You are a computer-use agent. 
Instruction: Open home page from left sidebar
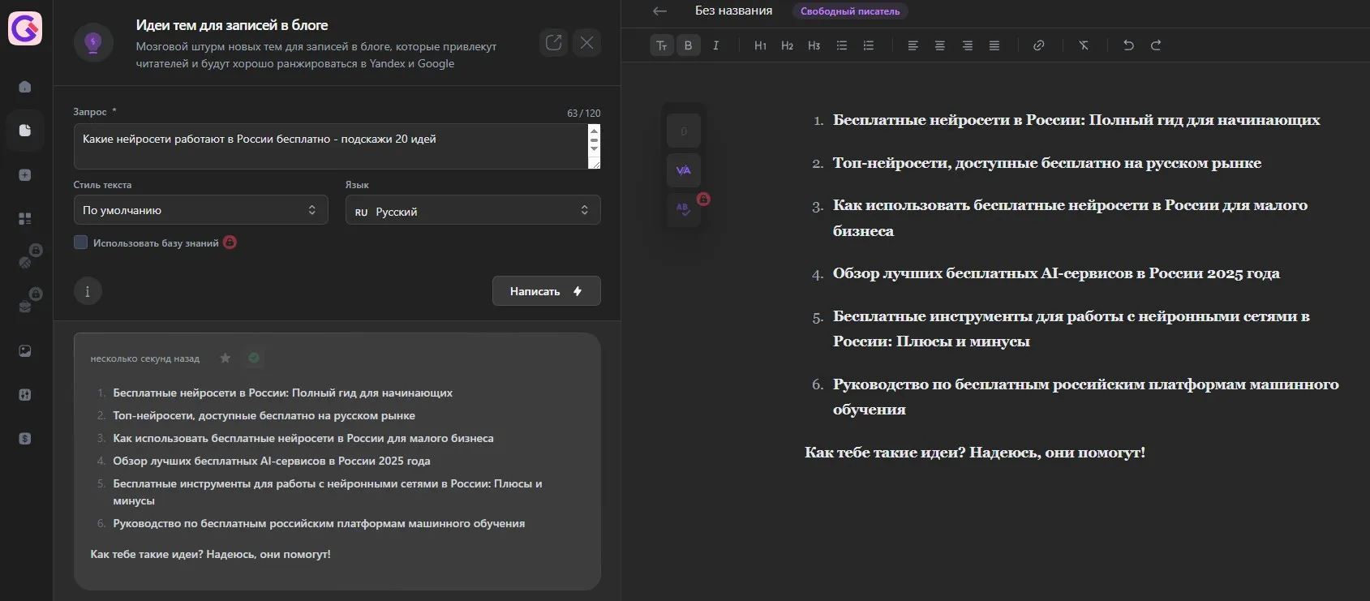[25, 87]
